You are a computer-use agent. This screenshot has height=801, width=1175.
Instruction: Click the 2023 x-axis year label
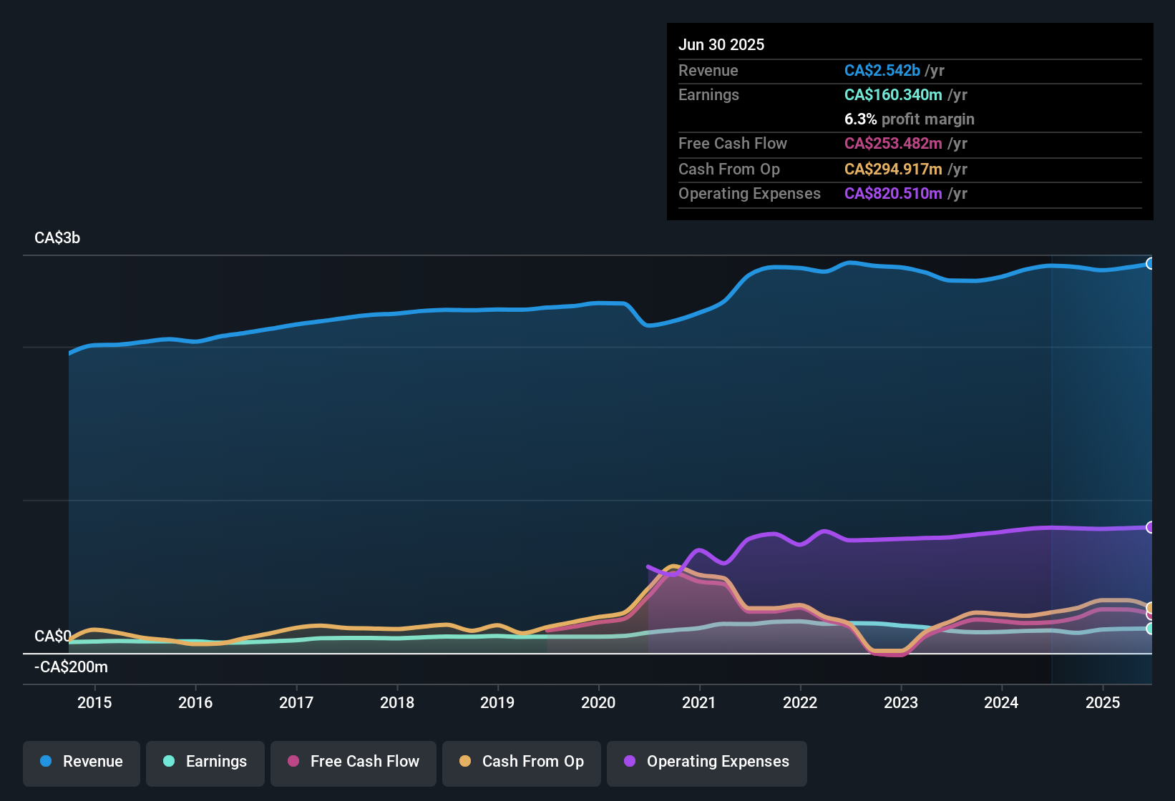click(x=901, y=702)
